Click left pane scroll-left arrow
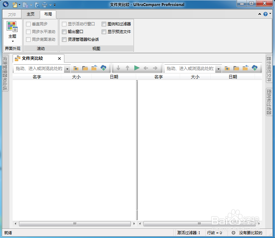 [15, 224]
